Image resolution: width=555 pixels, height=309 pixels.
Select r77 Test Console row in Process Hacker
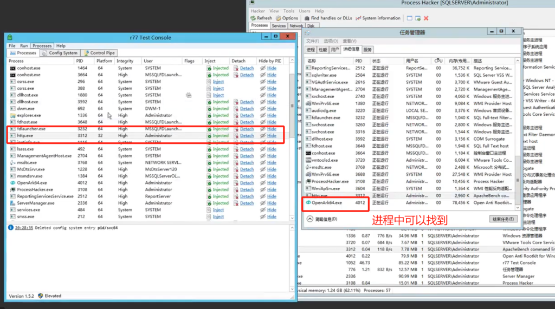(426, 263)
